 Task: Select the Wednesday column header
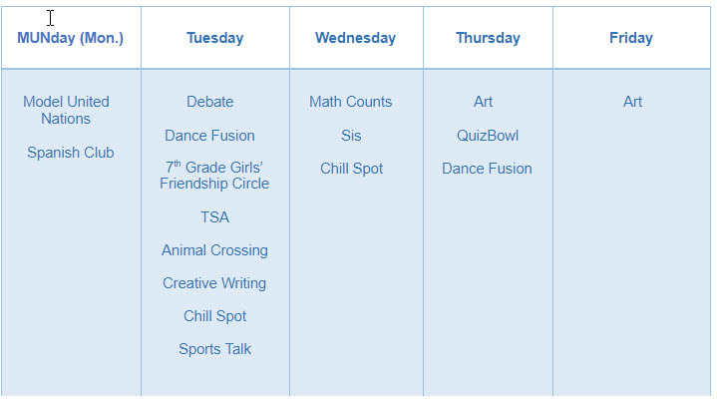(355, 38)
